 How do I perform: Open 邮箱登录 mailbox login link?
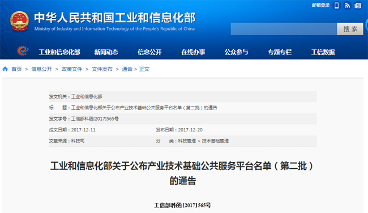(320, 5)
